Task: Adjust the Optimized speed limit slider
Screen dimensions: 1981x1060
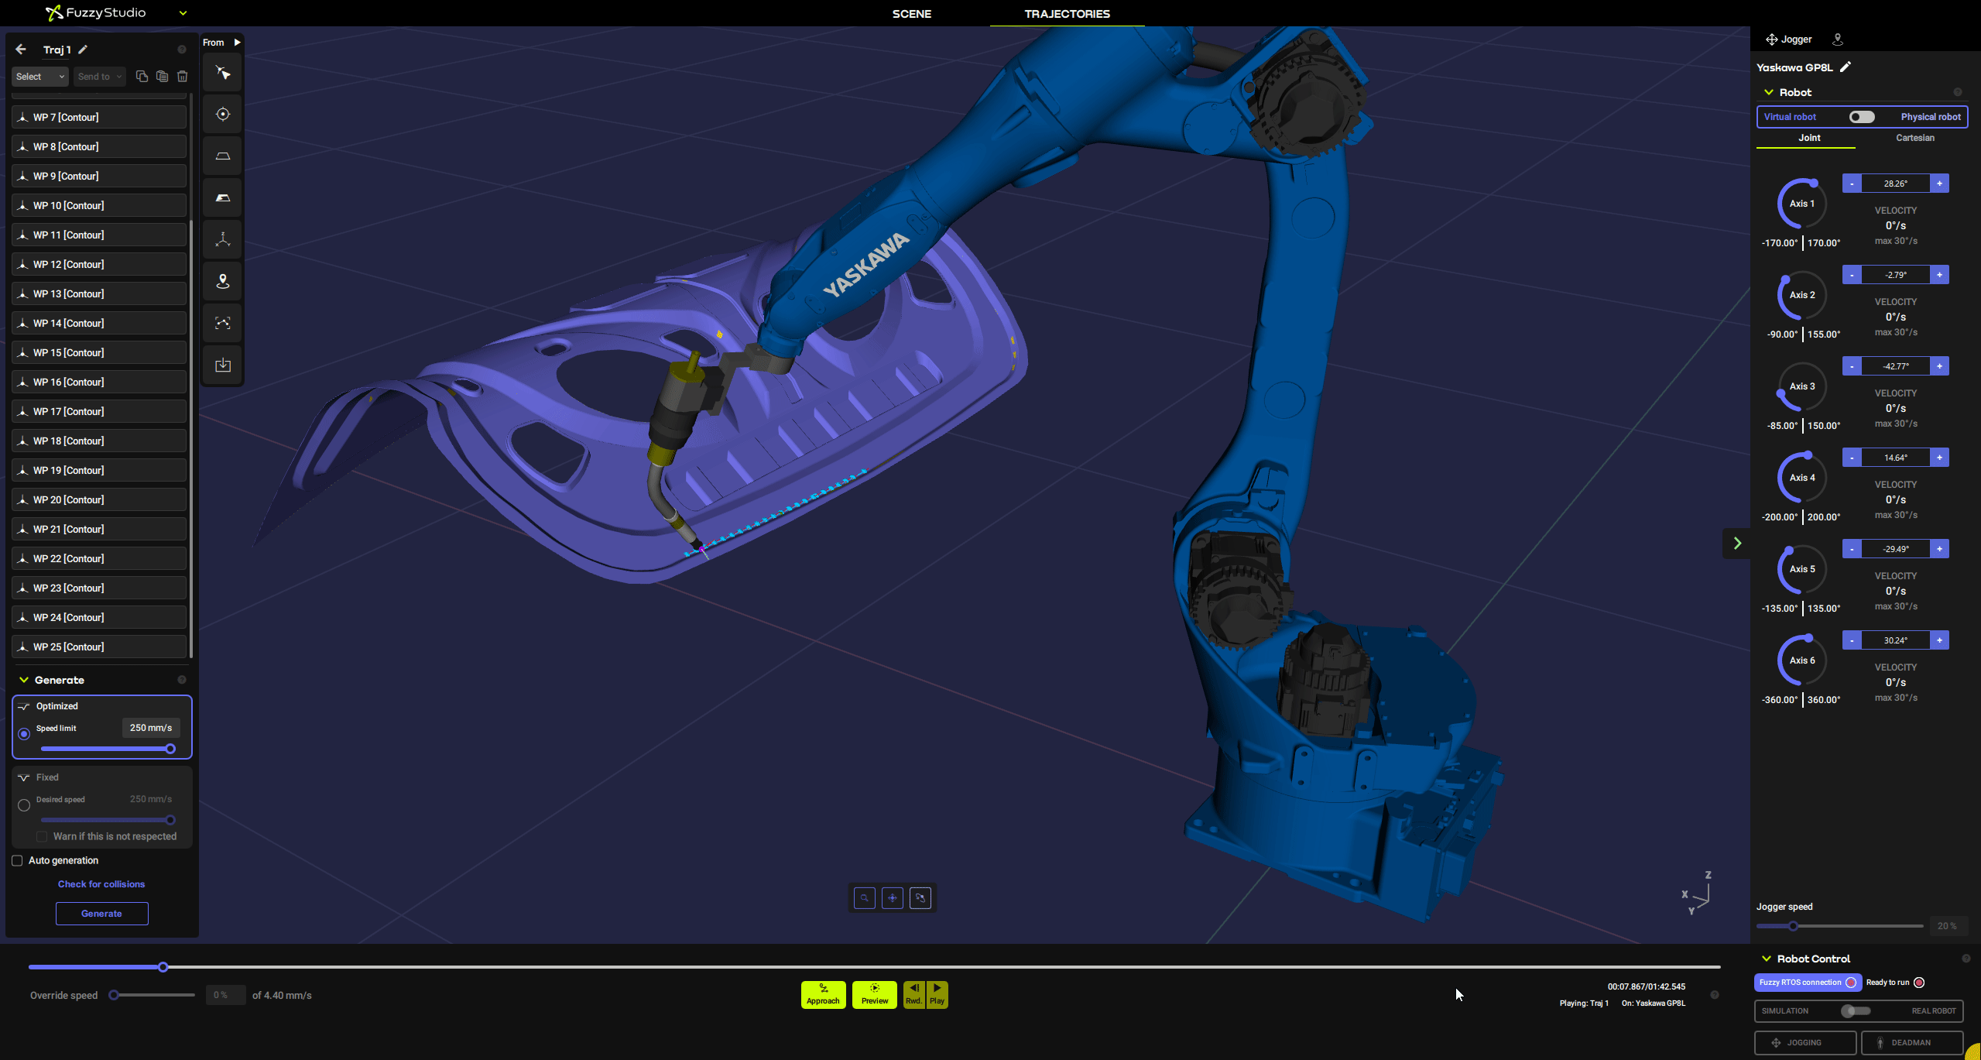Action: coord(170,749)
